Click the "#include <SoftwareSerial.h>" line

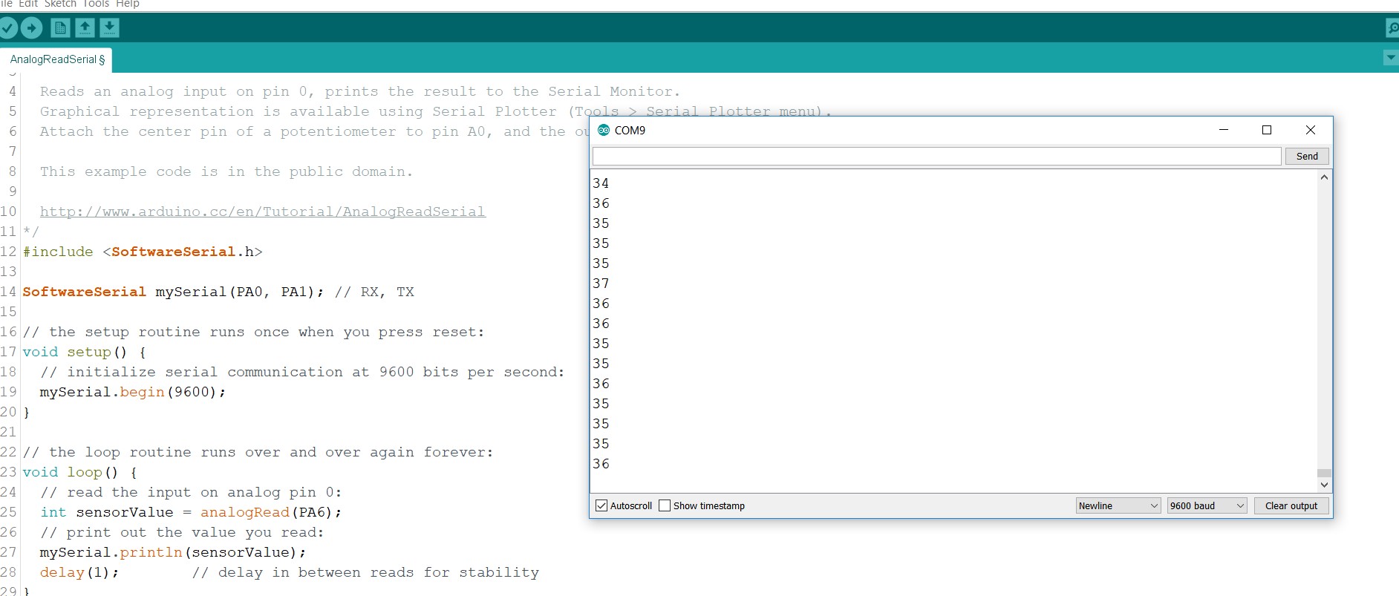pyautogui.click(x=143, y=252)
